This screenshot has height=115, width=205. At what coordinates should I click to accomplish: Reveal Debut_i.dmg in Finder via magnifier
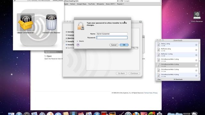196,45
